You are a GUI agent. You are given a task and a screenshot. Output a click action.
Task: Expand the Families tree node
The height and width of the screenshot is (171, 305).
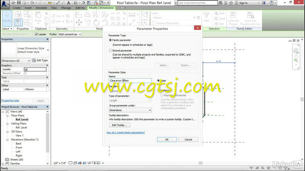coord(3,164)
